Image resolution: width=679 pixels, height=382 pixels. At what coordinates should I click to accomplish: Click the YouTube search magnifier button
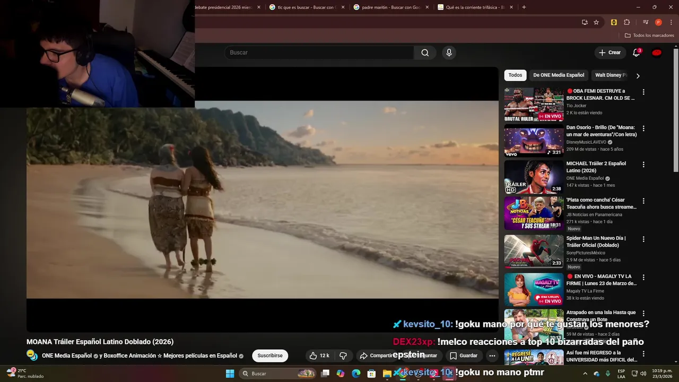point(425,53)
